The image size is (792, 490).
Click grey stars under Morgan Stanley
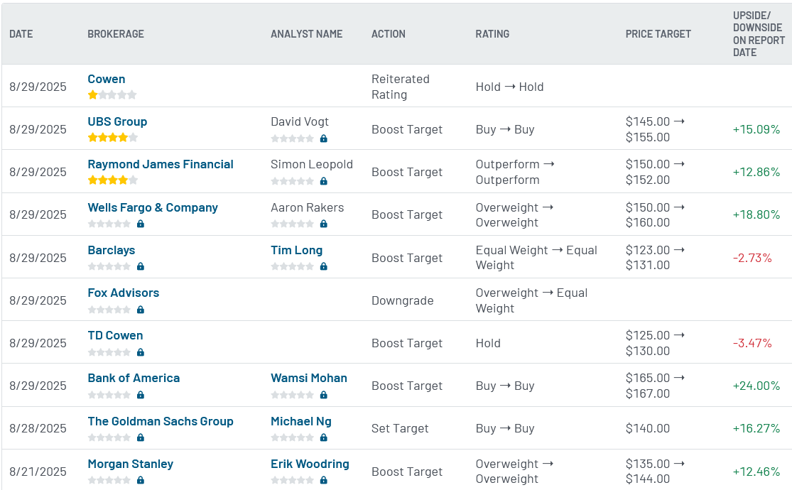[109, 480]
